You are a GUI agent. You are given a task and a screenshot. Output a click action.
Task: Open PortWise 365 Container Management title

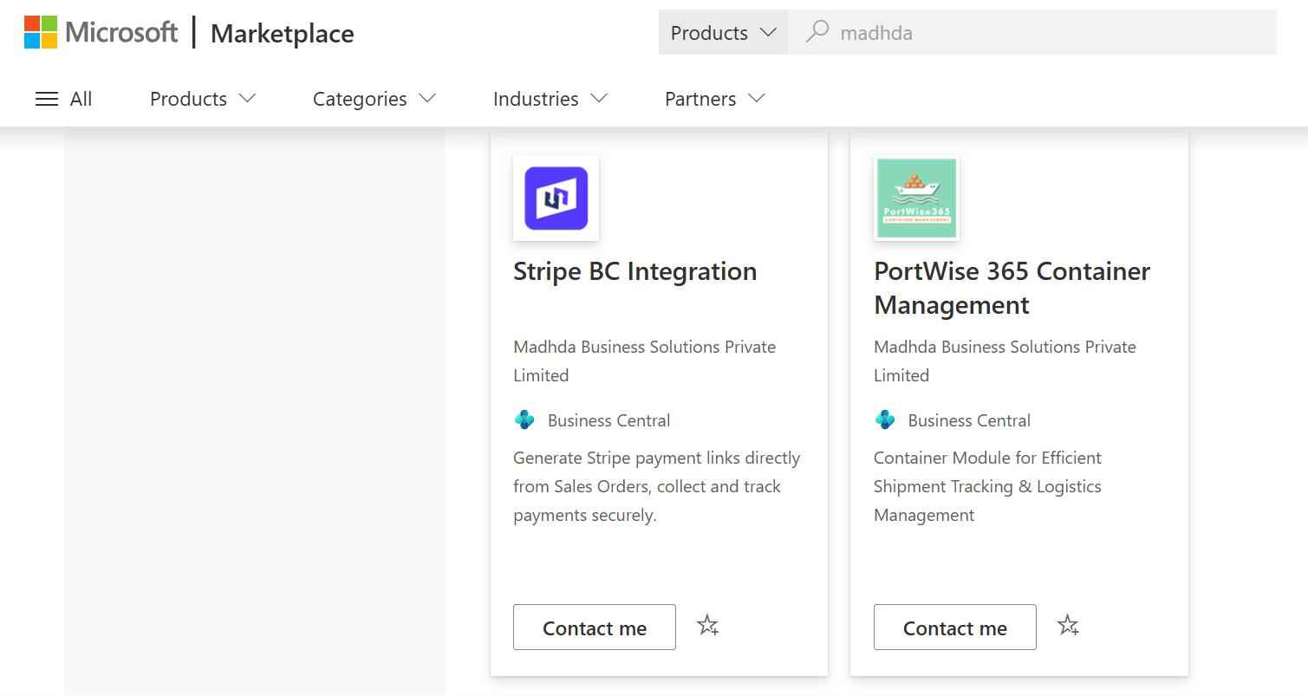(x=1012, y=288)
